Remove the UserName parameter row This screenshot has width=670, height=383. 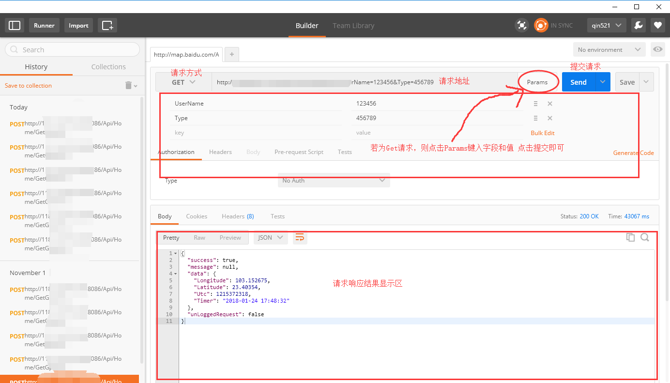[550, 104]
